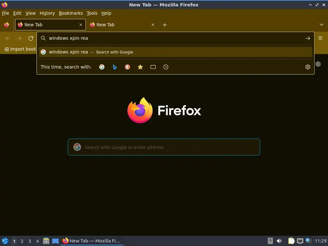
Task: Click the go arrow in address bar
Action: 308,38
